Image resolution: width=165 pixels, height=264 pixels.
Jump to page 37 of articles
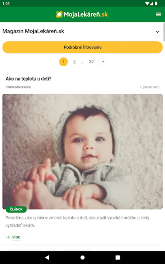91,62
